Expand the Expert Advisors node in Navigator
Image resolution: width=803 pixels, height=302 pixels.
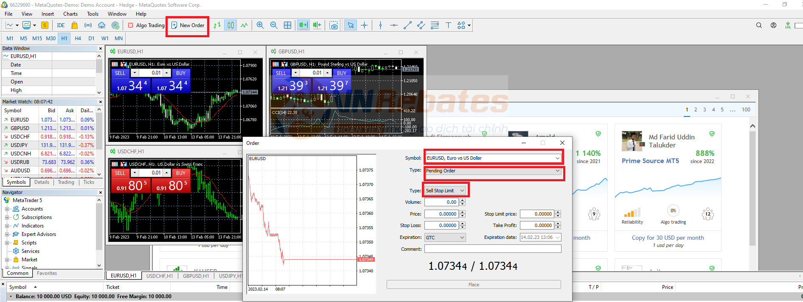pyautogui.click(x=7, y=234)
